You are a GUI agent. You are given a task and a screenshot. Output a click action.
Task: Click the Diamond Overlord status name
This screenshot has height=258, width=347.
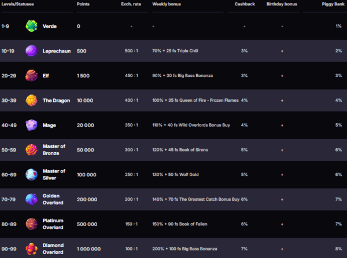tap(53, 249)
